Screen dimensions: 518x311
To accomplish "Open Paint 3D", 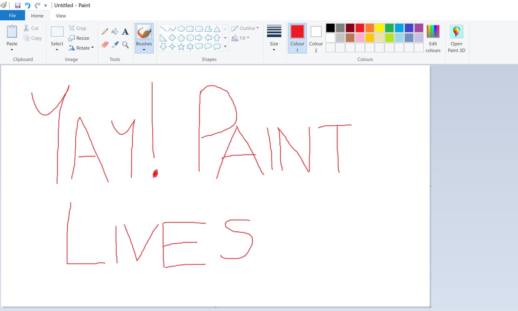I will [x=456, y=38].
